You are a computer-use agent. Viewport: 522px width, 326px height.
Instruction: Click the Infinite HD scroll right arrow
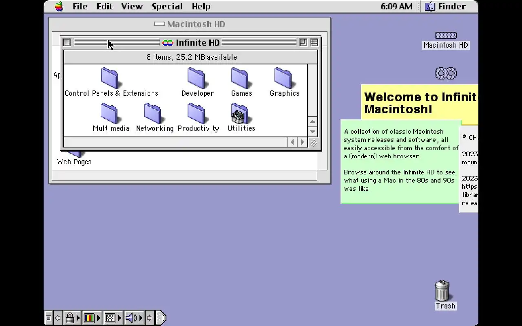(302, 142)
